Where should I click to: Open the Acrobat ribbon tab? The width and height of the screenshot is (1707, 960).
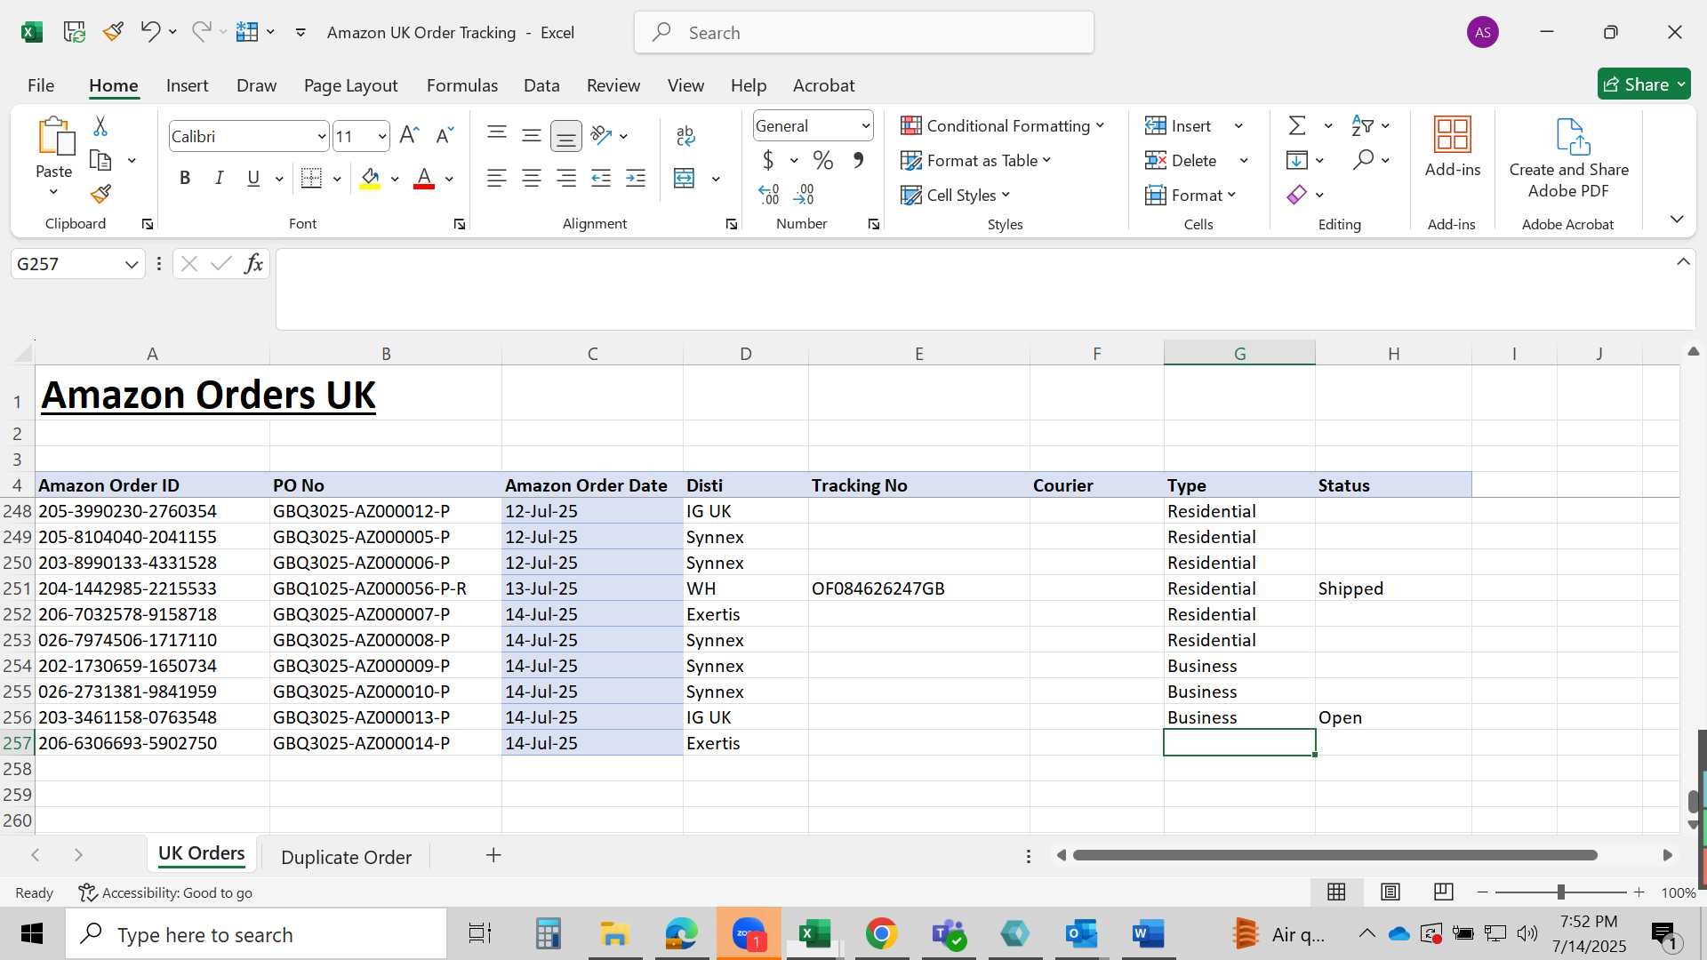[823, 85]
